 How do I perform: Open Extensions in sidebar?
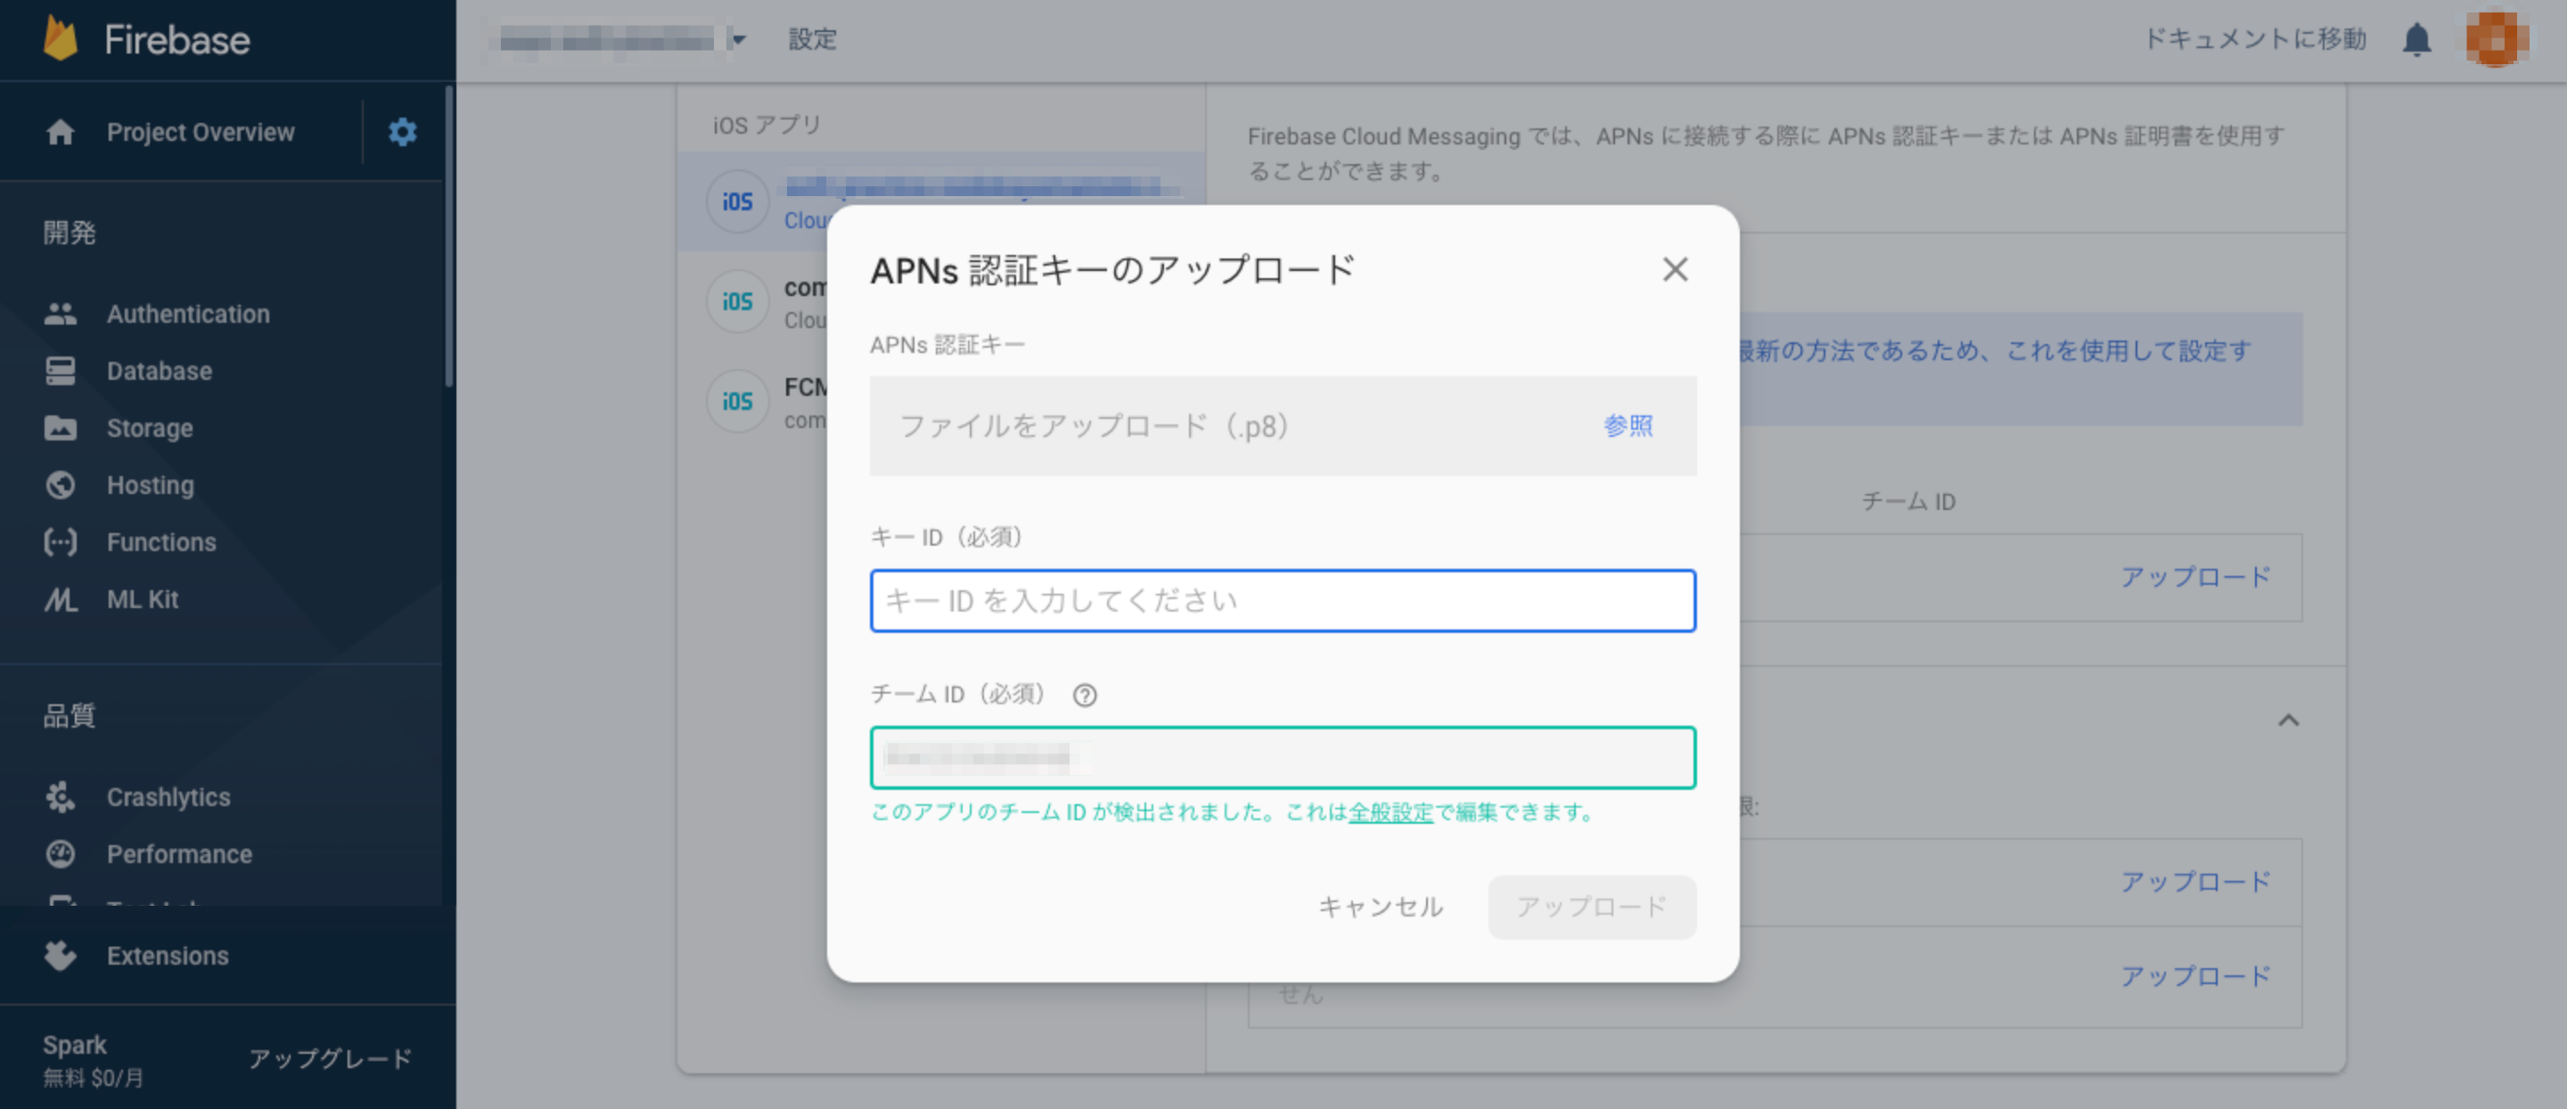pos(168,955)
